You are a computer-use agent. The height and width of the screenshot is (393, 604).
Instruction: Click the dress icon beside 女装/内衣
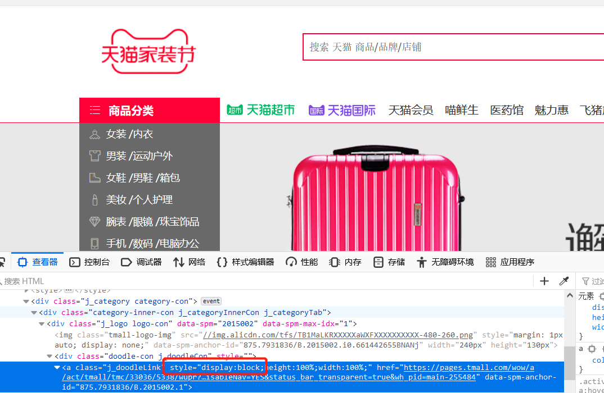click(94, 134)
